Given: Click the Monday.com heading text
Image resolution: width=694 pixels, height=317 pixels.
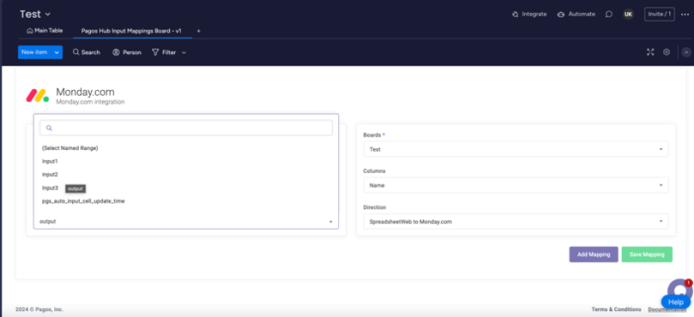Looking at the screenshot, I should [85, 92].
